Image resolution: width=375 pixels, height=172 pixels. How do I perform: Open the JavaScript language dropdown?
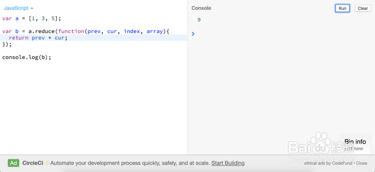(x=18, y=8)
